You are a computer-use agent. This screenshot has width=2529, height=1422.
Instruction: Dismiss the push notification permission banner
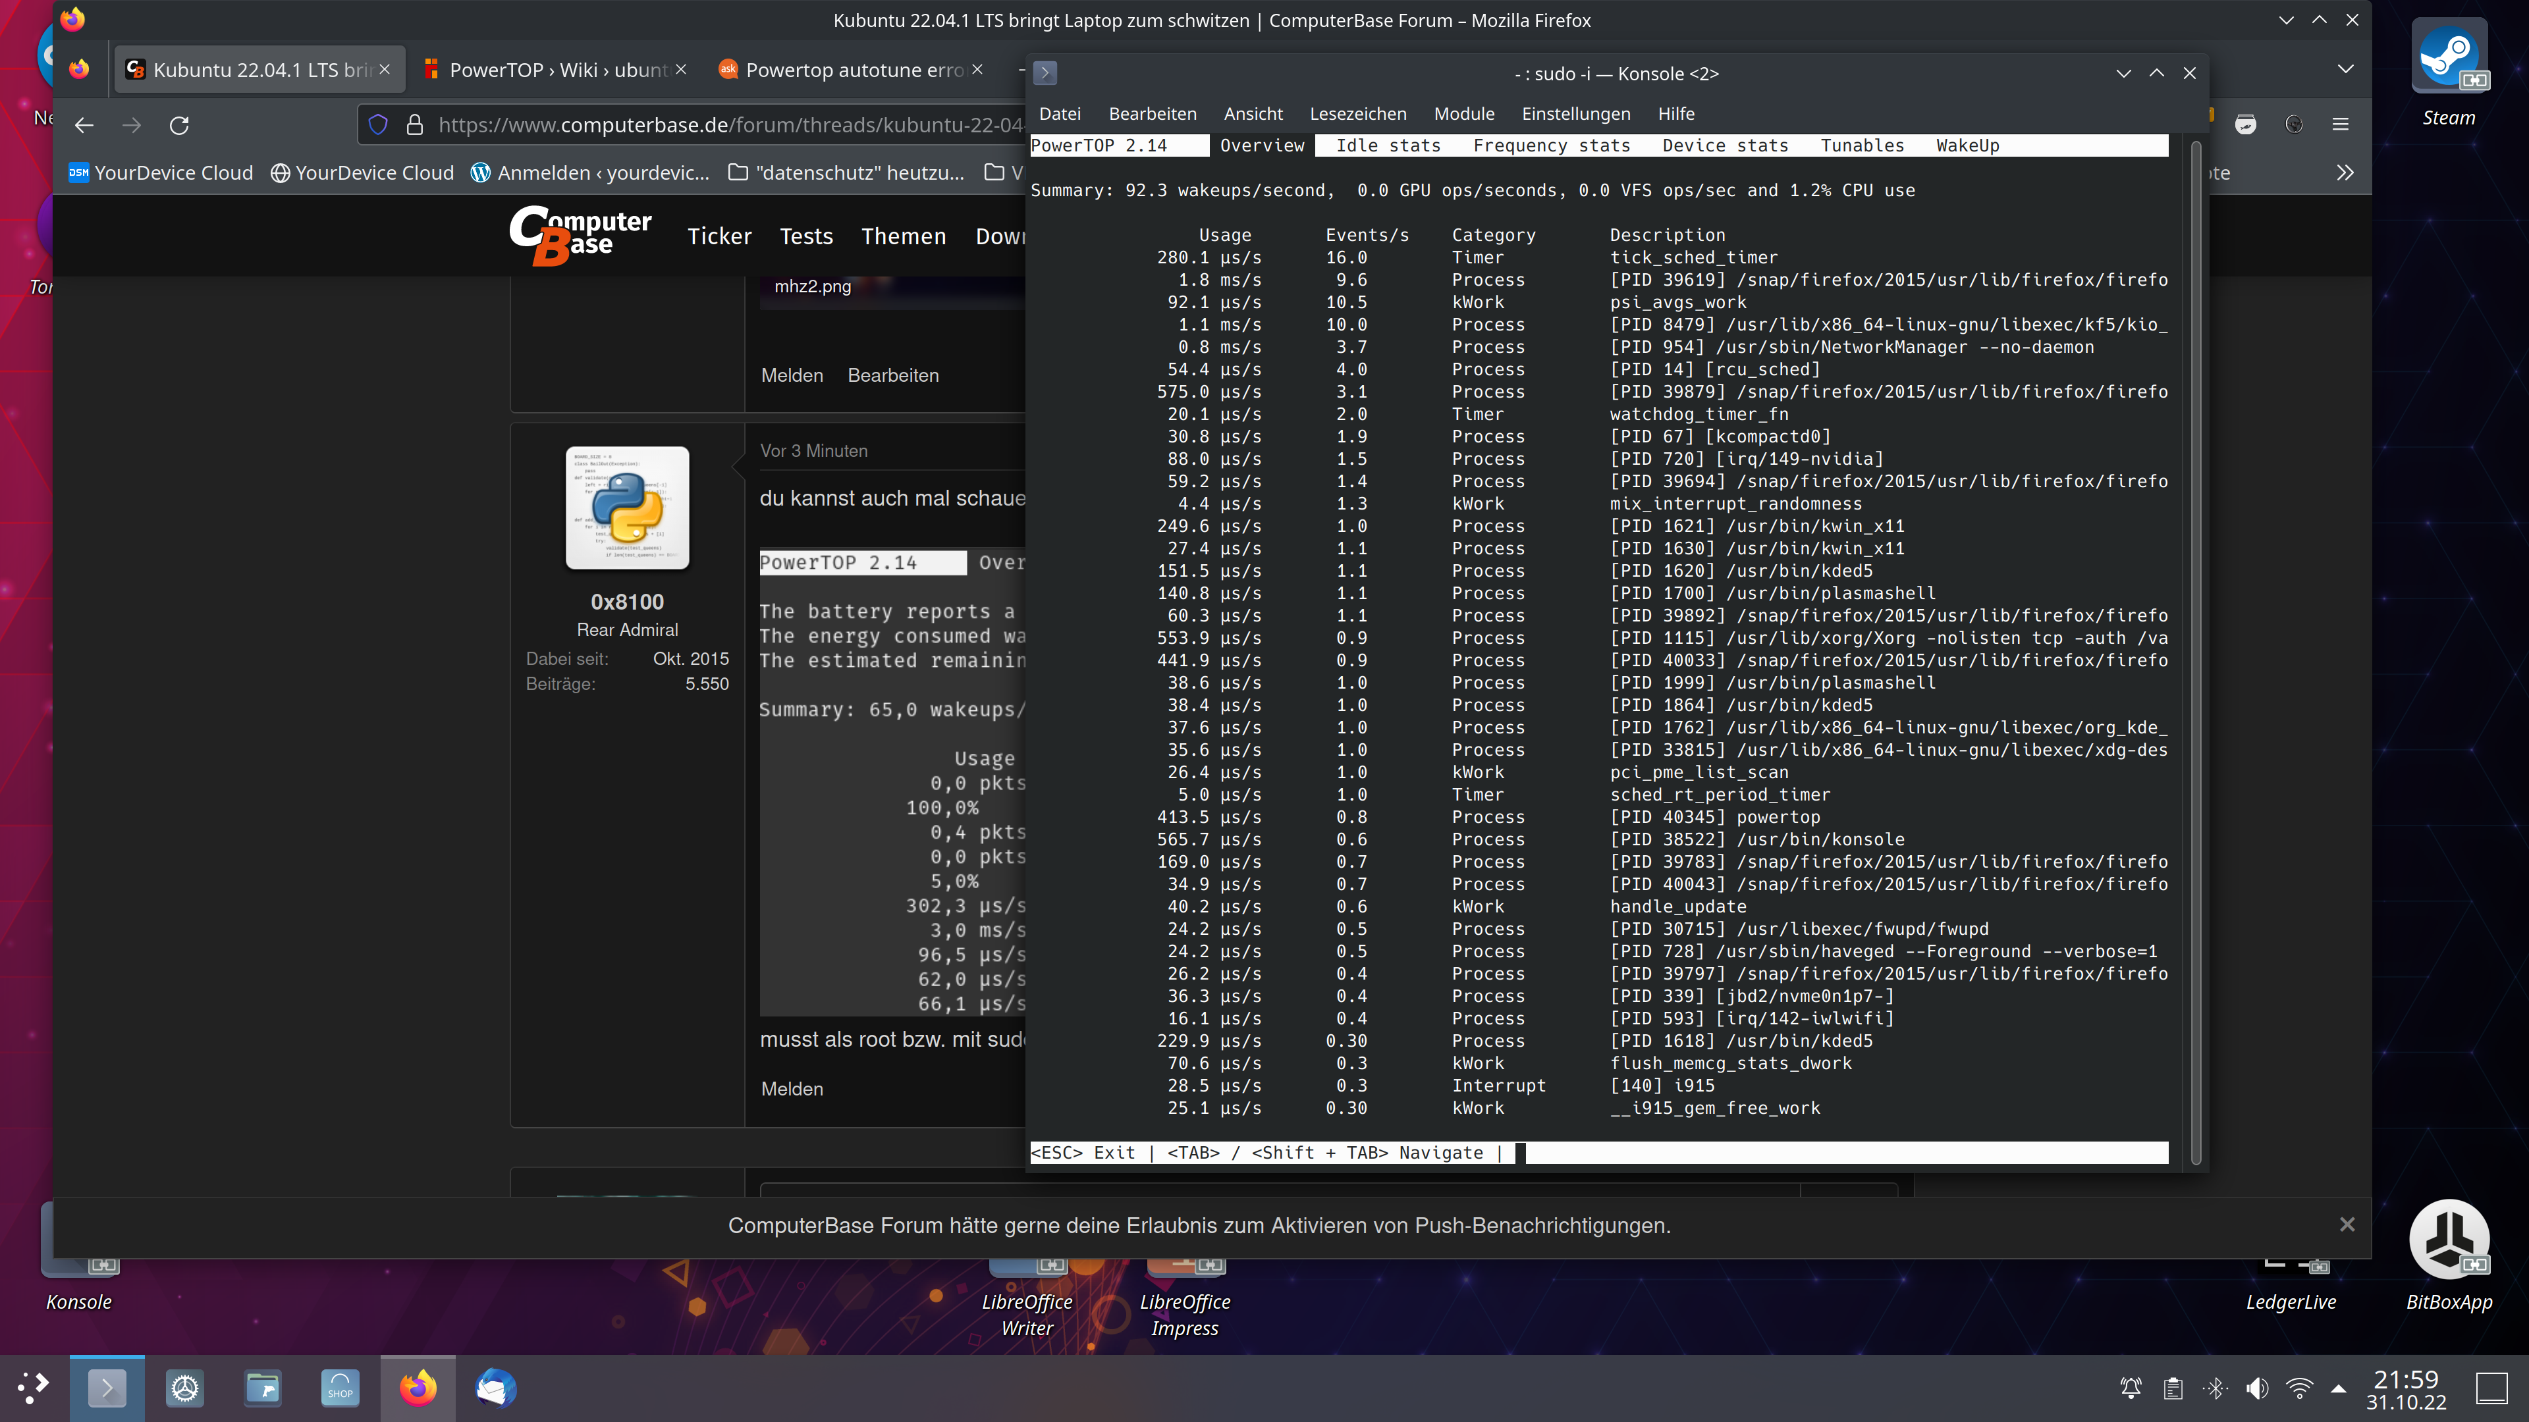tap(2347, 1224)
